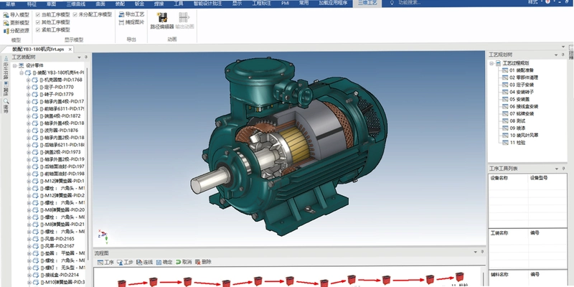574x287 pixels.
Task: Collapse the 装配 YB3-180机壳frt node
Action: (22, 73)
